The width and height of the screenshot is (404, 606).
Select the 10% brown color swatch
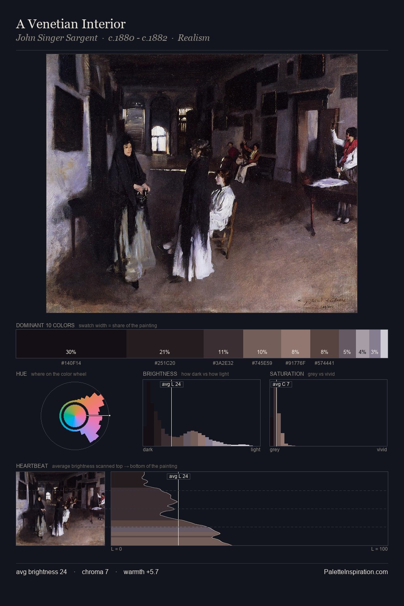[262, 344]
